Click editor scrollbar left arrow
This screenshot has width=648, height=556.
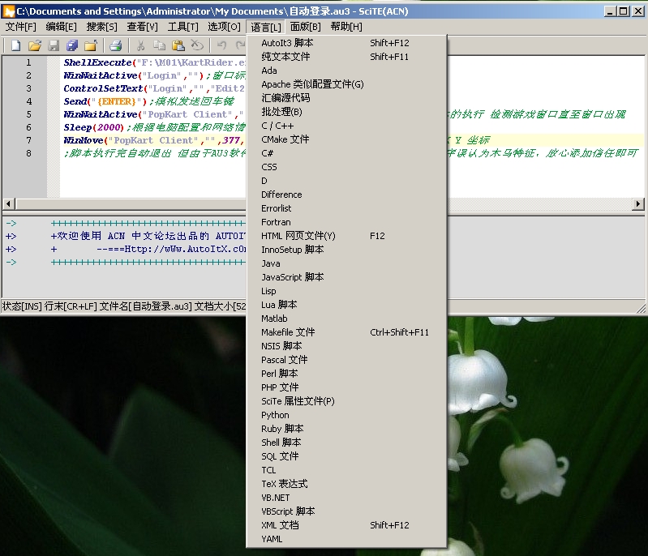9,203
